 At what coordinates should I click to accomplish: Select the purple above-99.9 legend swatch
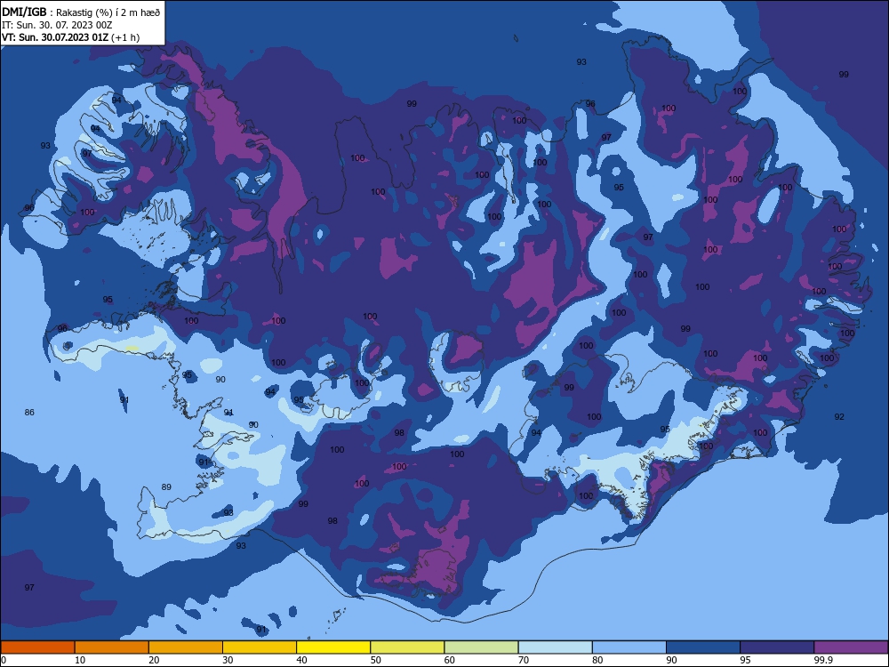[x=851, y=647]
